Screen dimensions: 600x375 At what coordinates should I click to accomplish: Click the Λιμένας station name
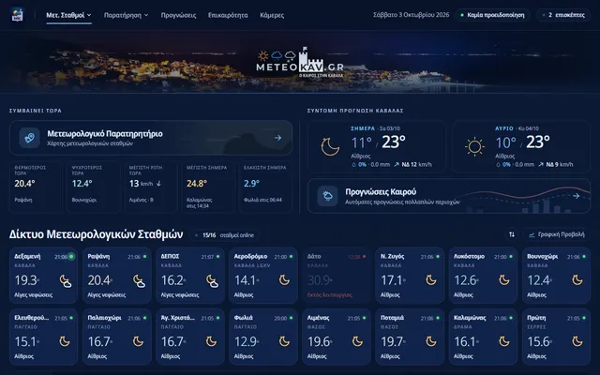pyautogui.click(x=318, y=318)
